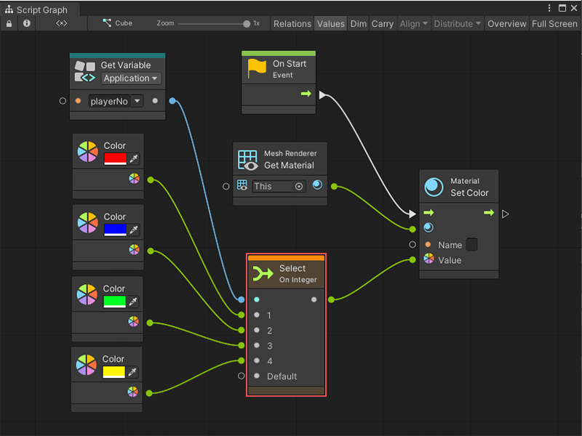Click the Mesh Renderer Get Material grid icon
582x436 pixels.
247,160
